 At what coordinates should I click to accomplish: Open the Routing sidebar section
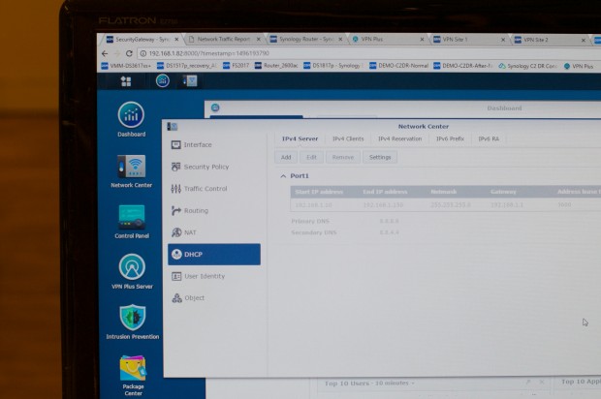click(x=195, y=210)
